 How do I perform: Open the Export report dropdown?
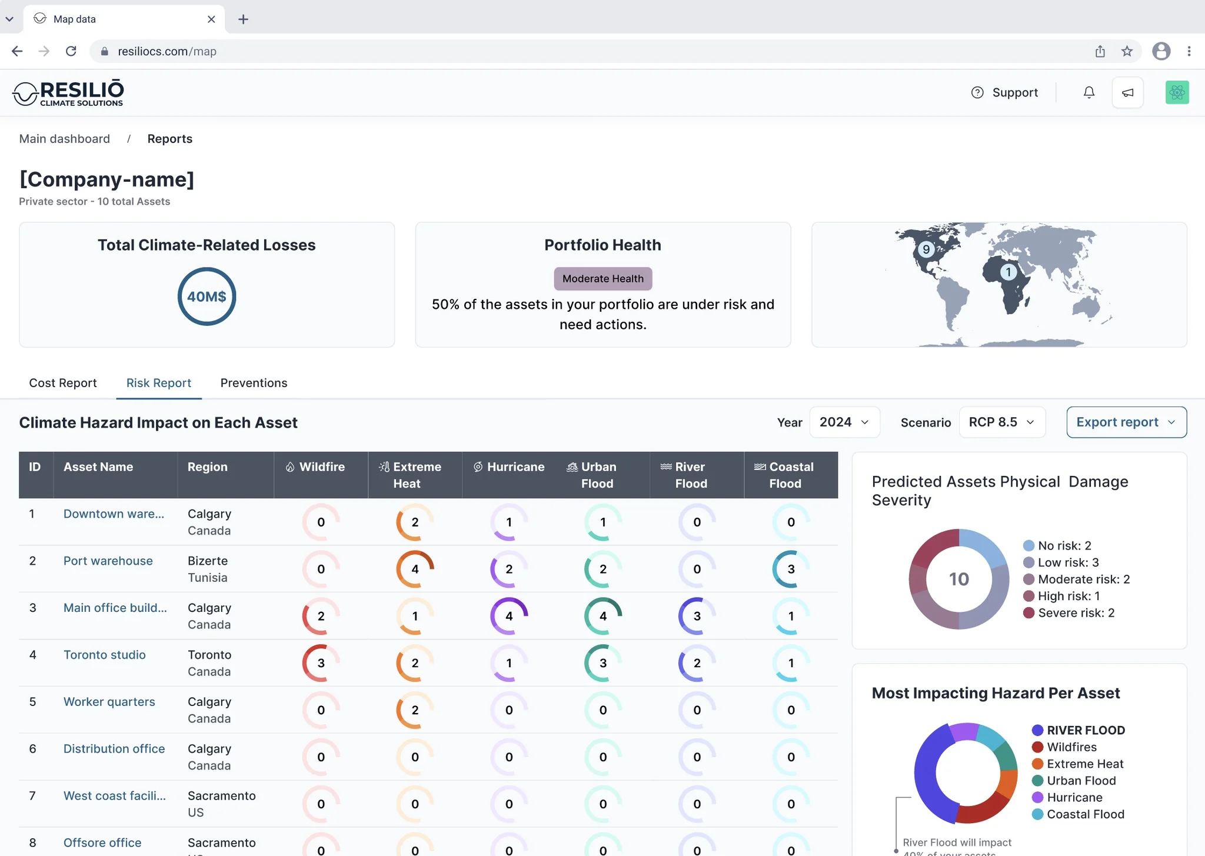1126,422
